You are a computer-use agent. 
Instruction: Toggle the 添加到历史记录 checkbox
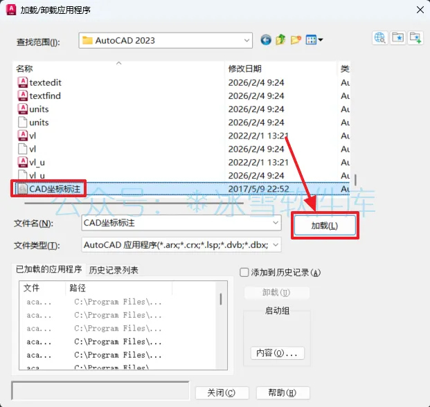click(244, 273)
